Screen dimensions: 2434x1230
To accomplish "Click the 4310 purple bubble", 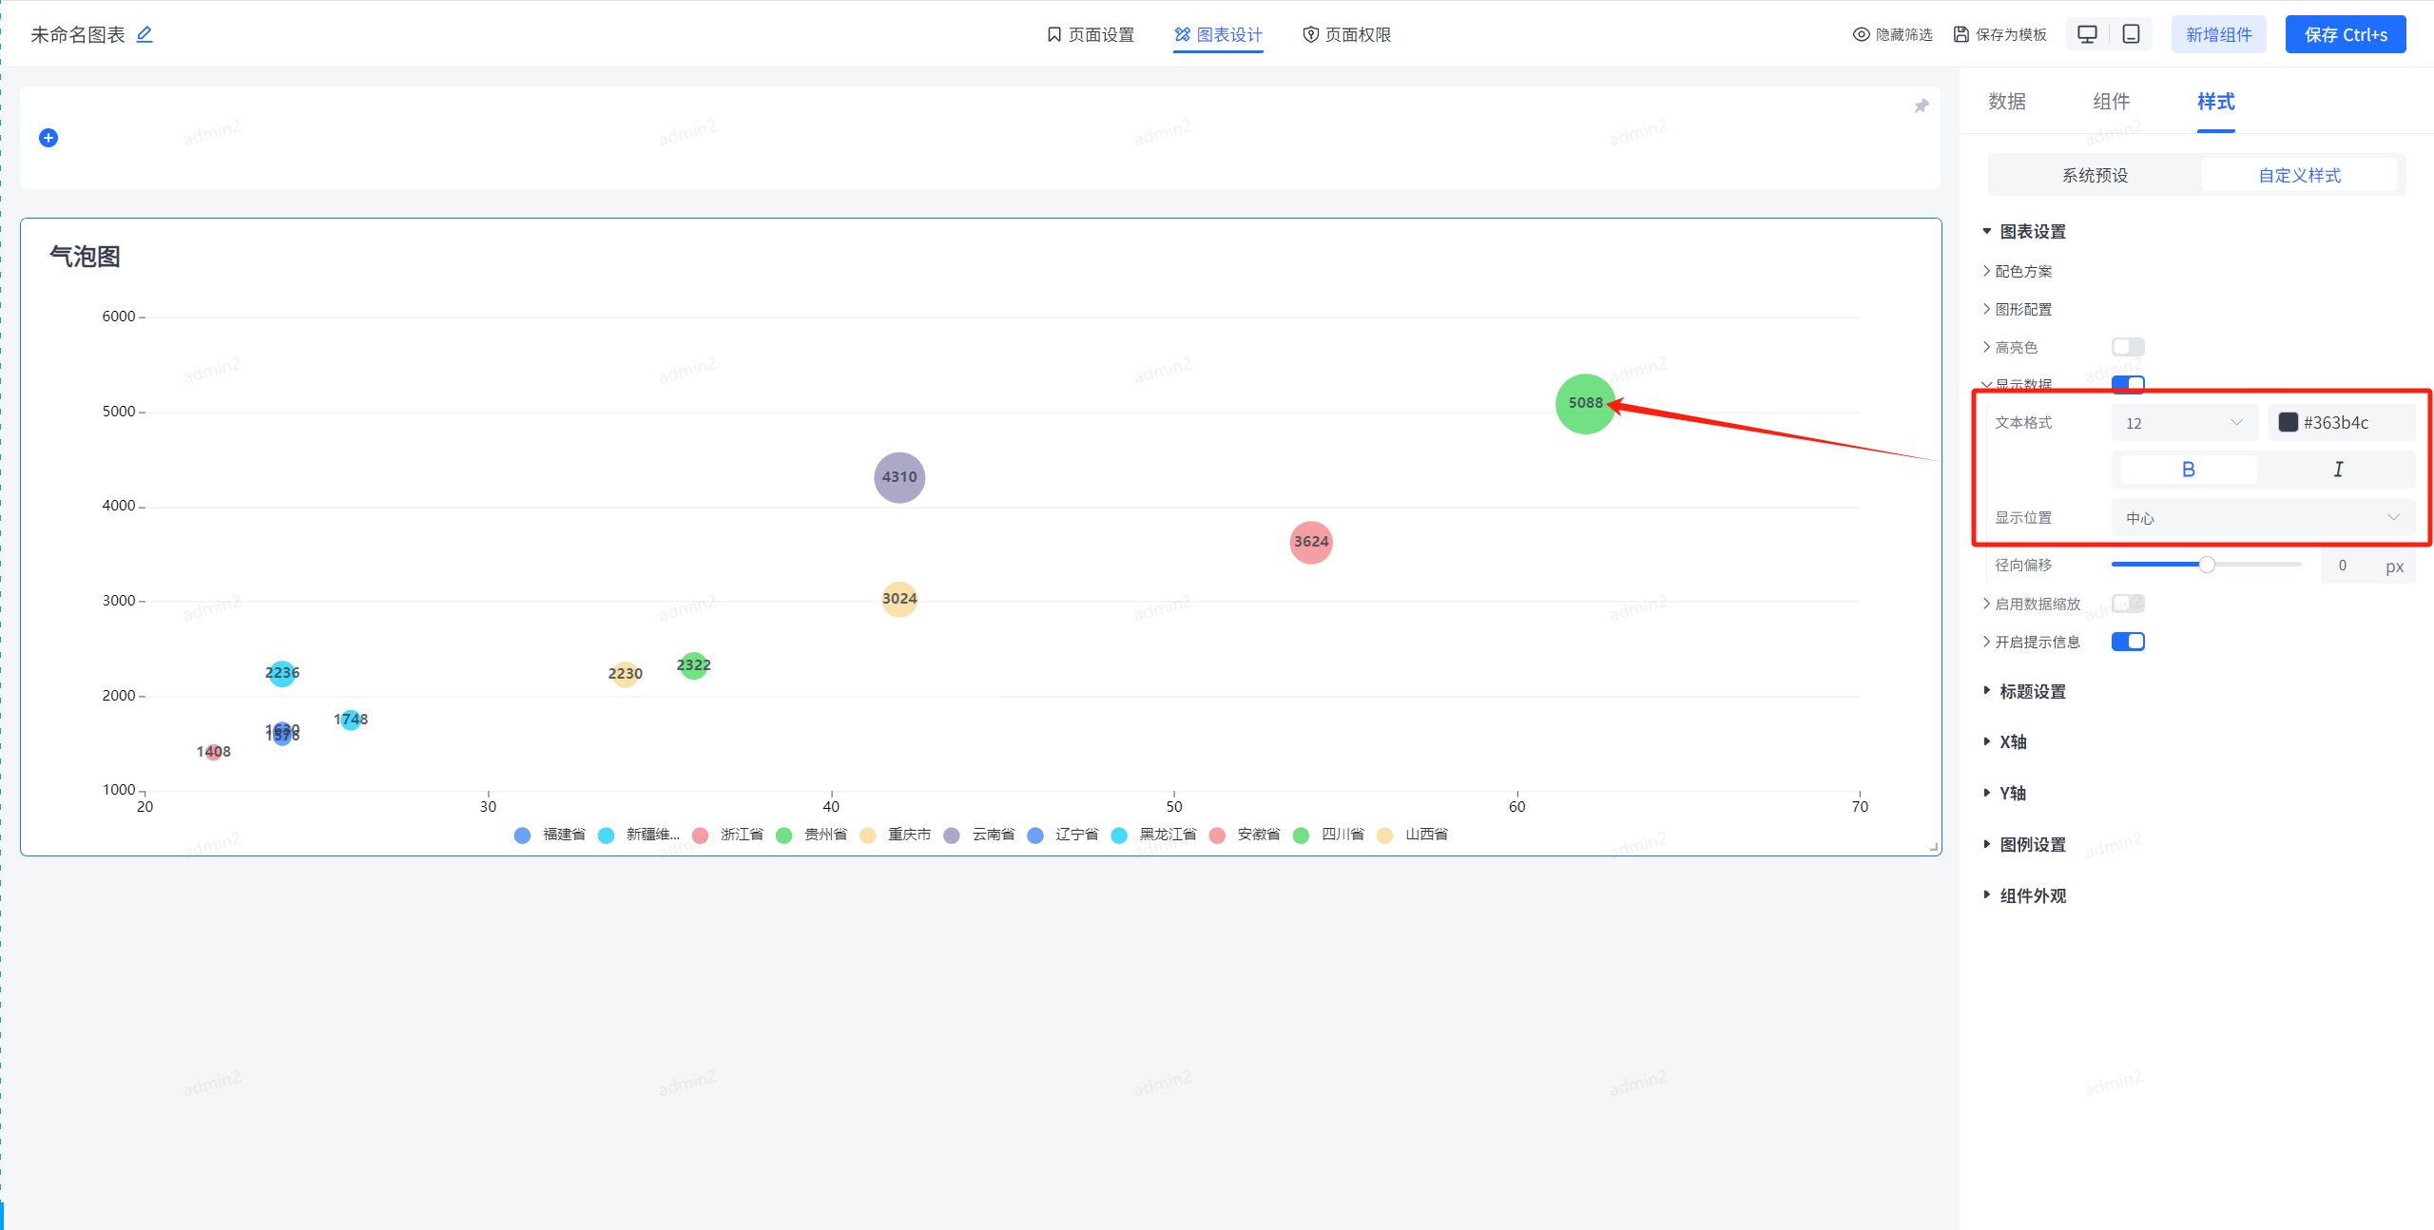I will pos(899,477).
